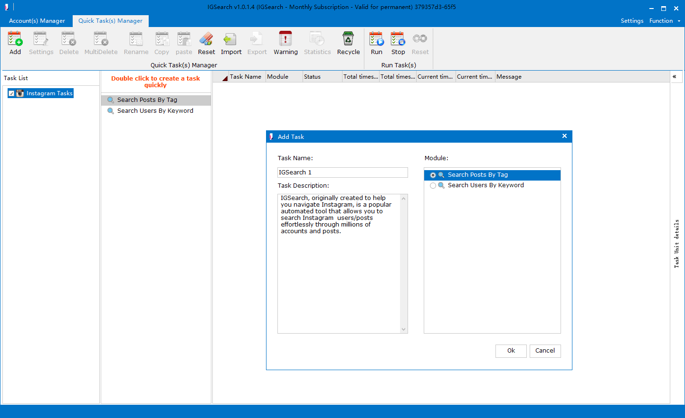Open the Warning toolbar icon
Image resolution: width=685 pixels, height=418 pixels.
pos(285,39)
